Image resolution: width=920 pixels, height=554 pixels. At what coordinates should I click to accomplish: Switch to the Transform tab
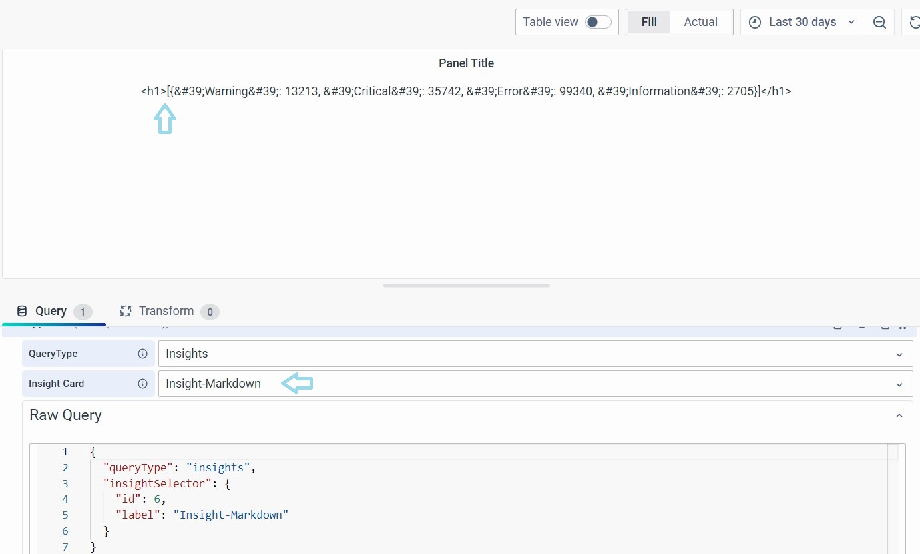click(x=166, y=311)
